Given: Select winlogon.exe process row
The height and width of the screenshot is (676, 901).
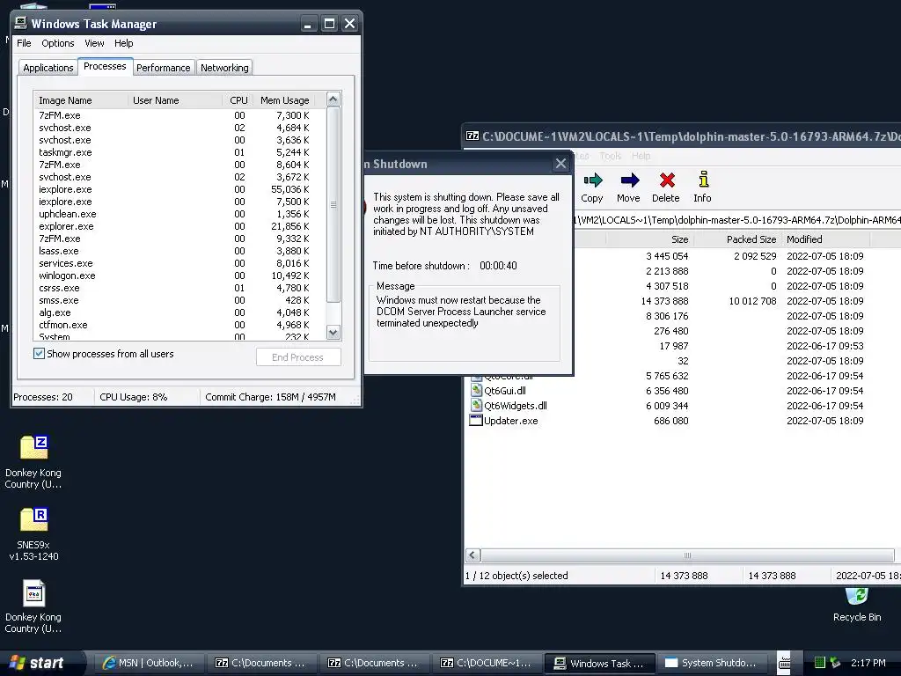Looking at the screenshot, I should pos(179,276).
